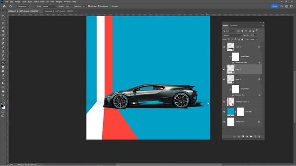Open the Foreground fill source dropdown
The image size is (296, 166).
pyautogui.click(x=23, y=6)
